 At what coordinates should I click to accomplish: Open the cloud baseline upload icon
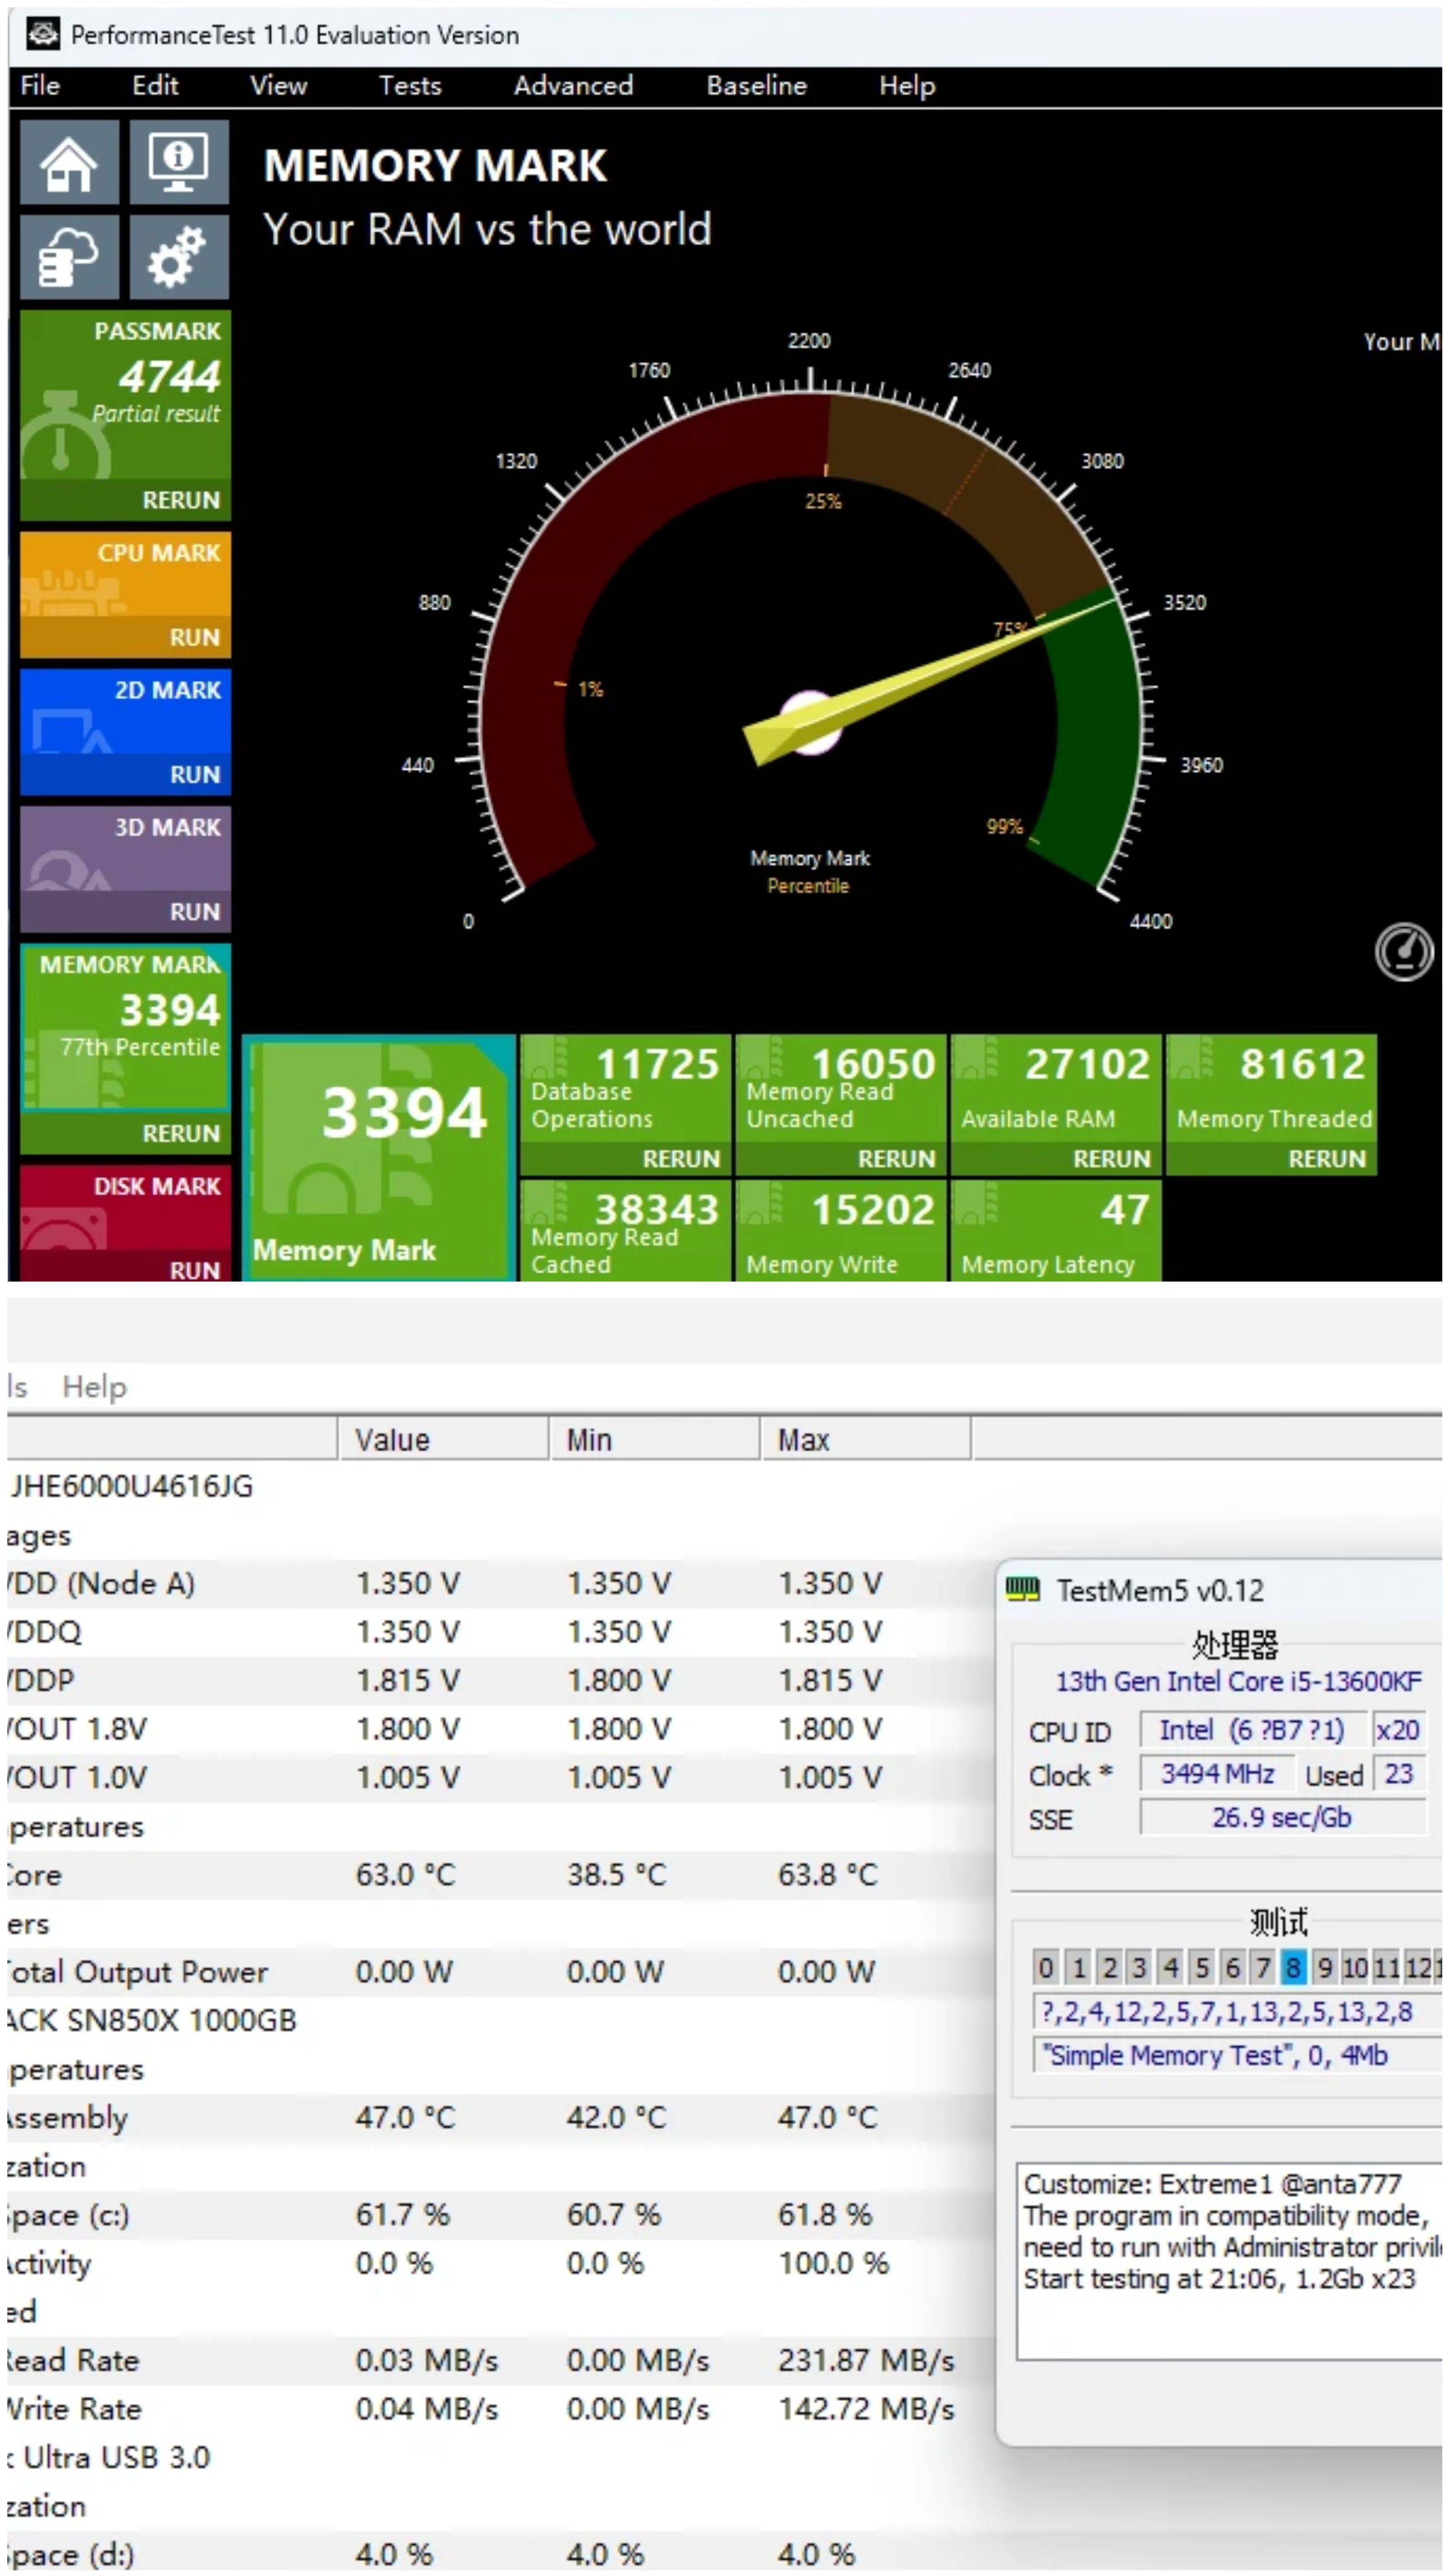click(69, 257)
